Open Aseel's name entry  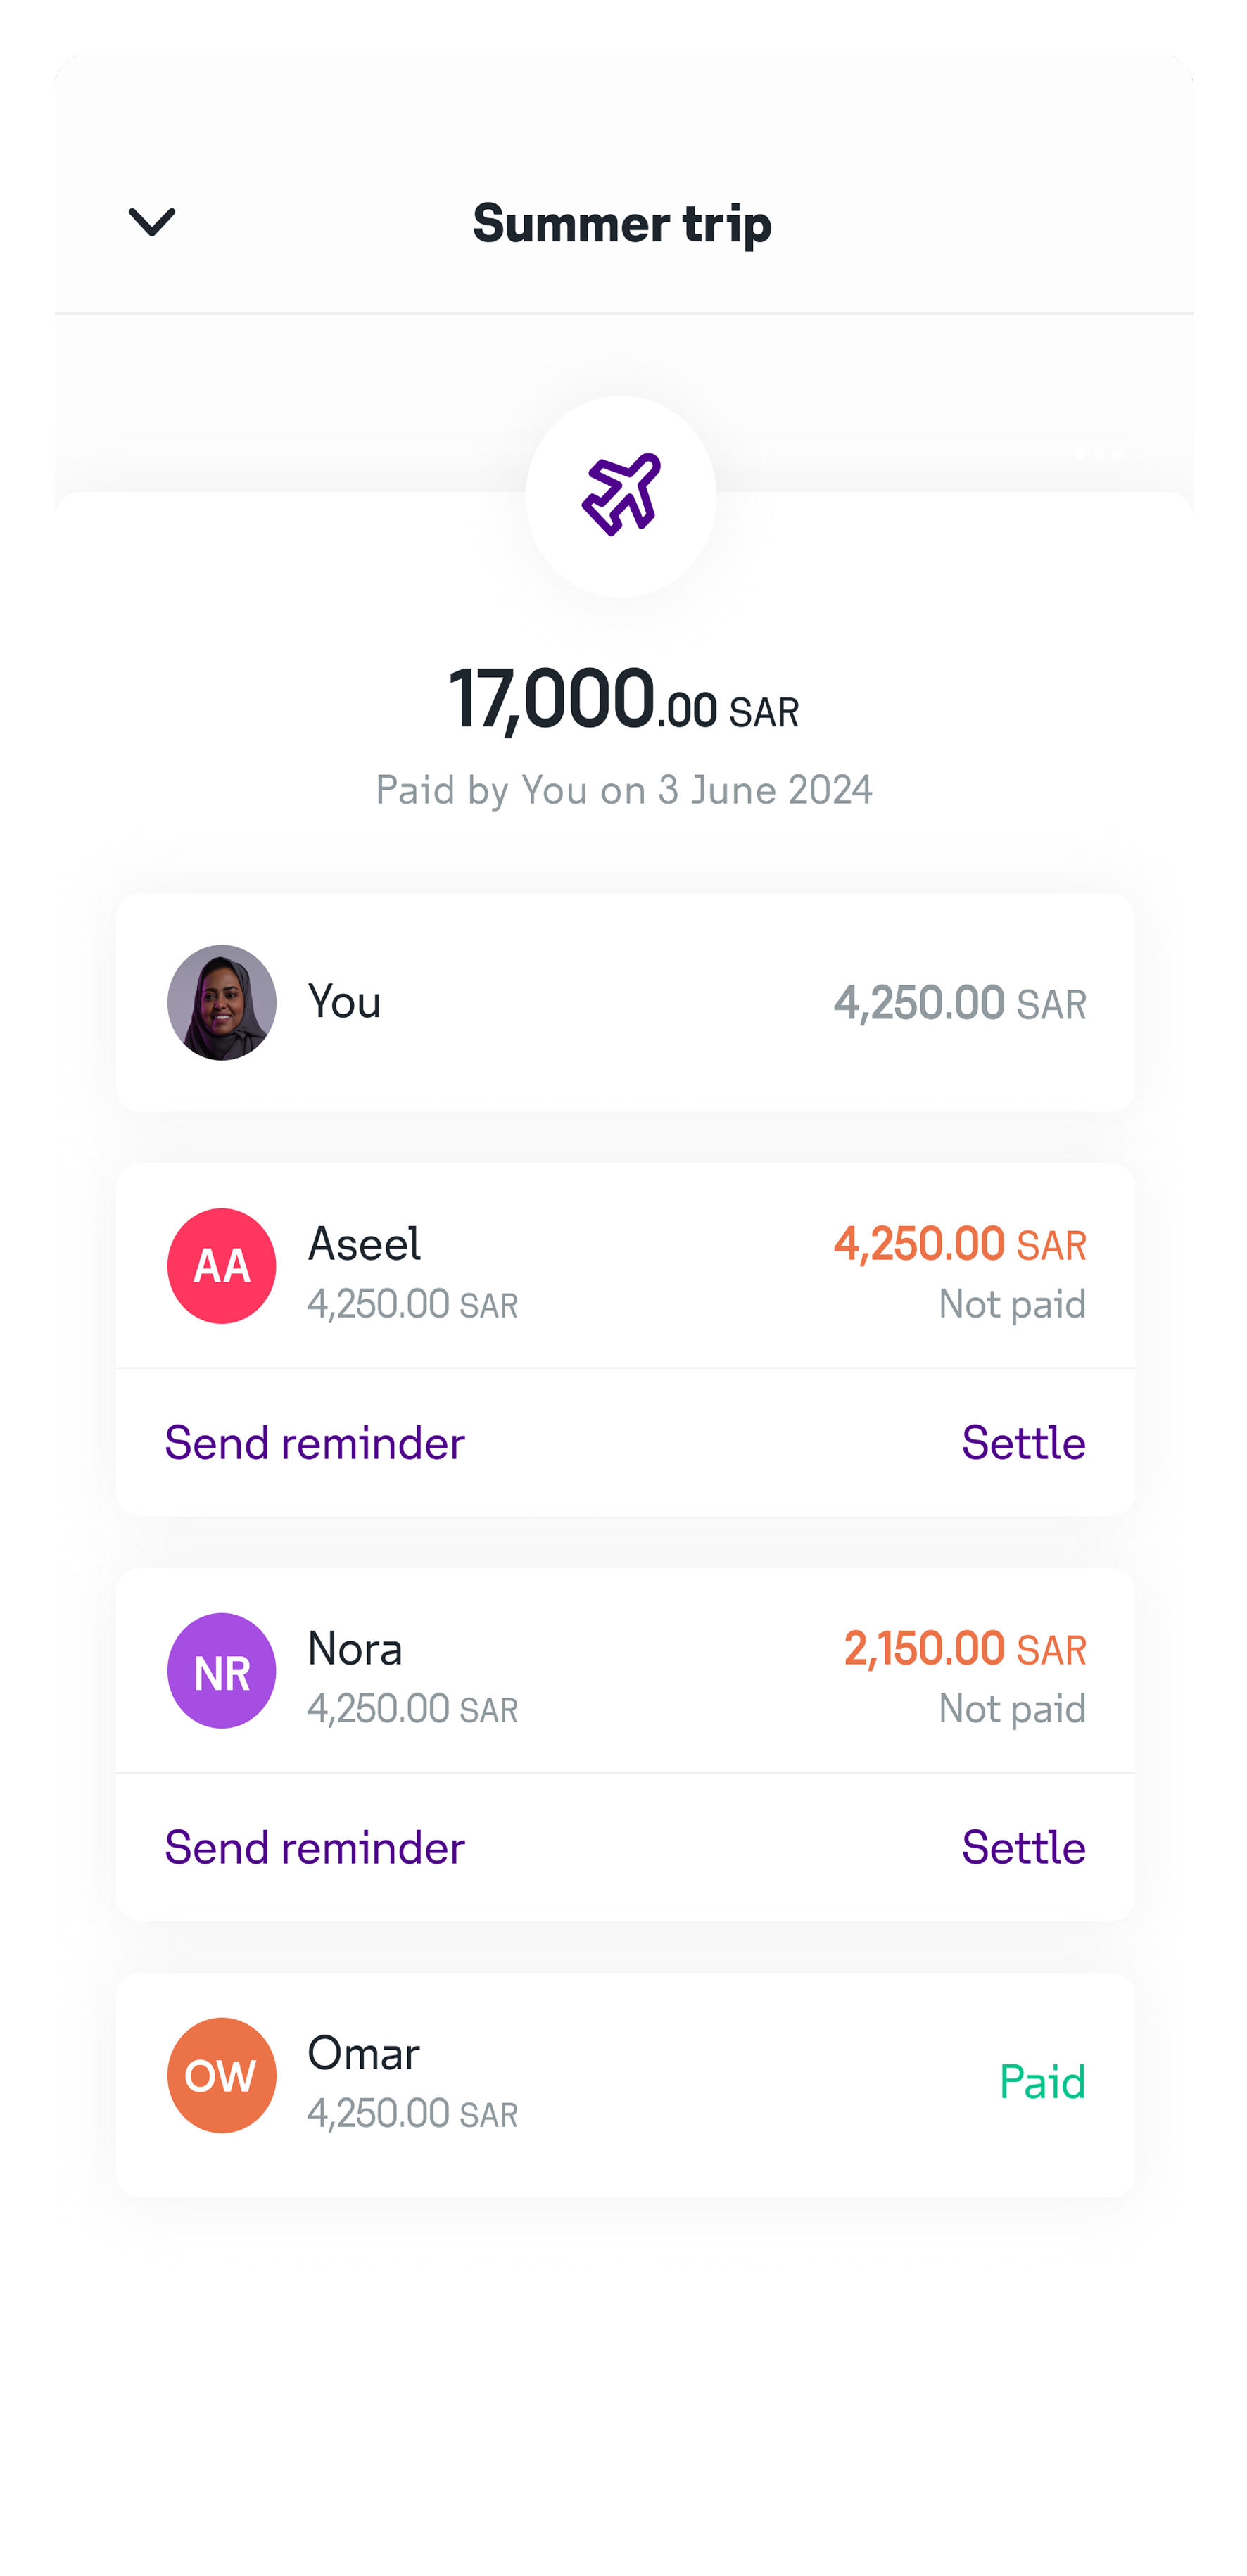(364, 1244)
